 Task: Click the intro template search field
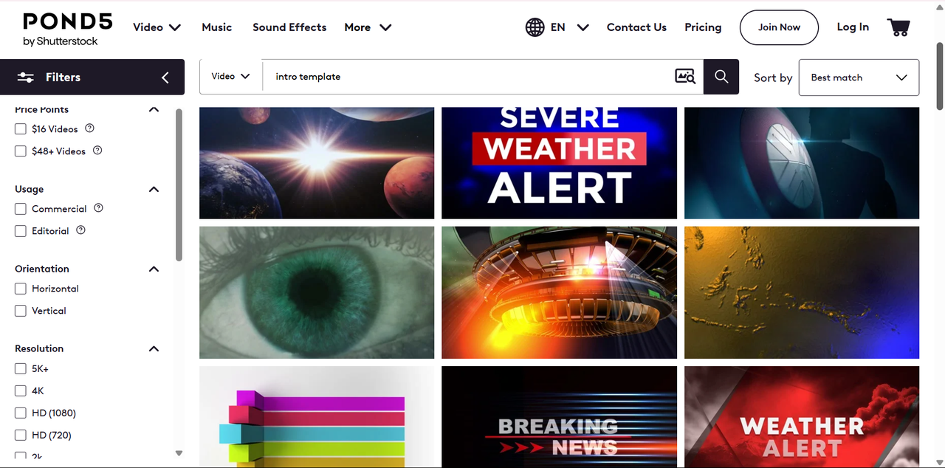coord(468,77)
